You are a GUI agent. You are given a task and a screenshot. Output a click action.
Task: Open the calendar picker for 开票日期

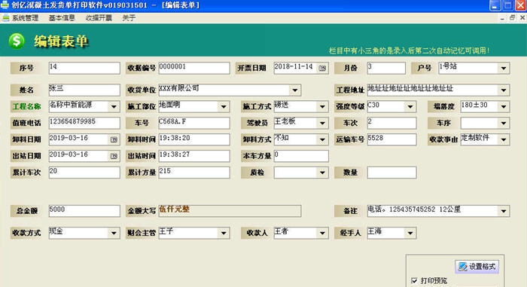point(322,68)
